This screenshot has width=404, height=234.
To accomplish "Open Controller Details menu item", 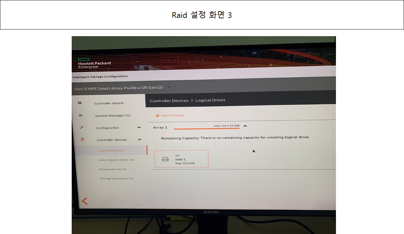I will click(x=109, y=103).
